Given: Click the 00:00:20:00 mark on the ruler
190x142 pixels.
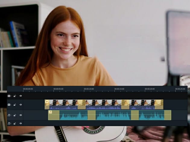Looking at the screenshot, I should coord(150,89).
